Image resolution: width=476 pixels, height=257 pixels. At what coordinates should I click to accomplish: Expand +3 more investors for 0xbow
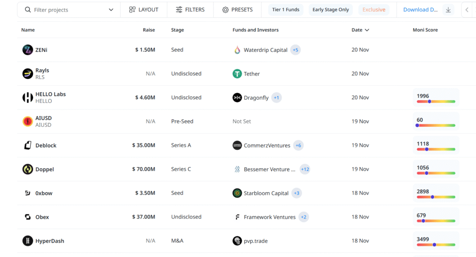coord(297,193)
